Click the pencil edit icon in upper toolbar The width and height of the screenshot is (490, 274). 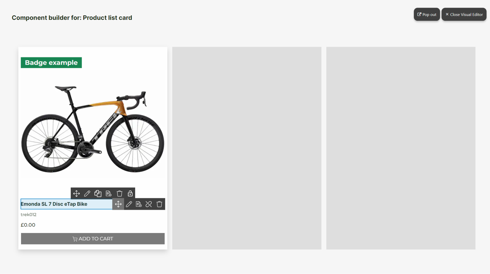pos(87,194)
